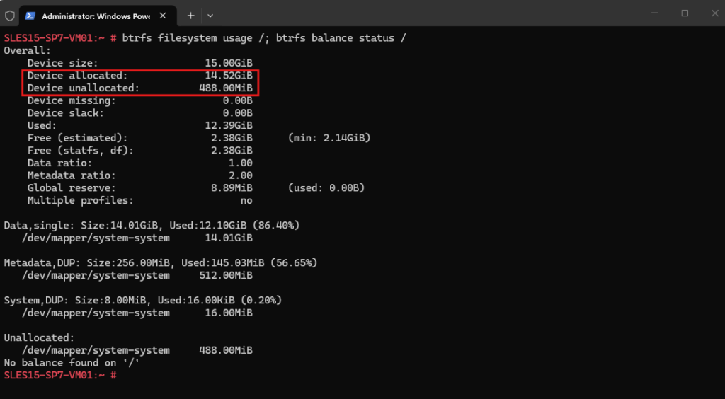Click the shield icon in title bar
The width and height of the screenshot is (725, 399).
pos(10,16)
